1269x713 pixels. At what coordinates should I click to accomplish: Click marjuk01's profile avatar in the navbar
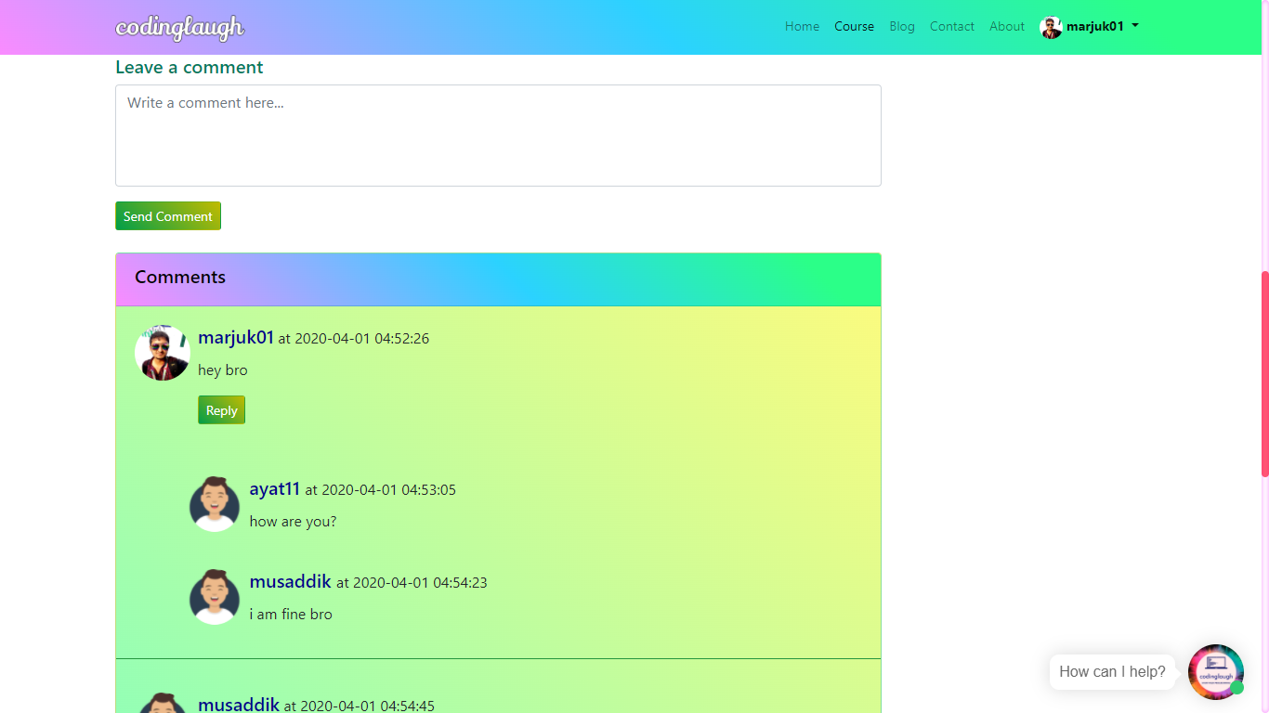[1051, 27]
